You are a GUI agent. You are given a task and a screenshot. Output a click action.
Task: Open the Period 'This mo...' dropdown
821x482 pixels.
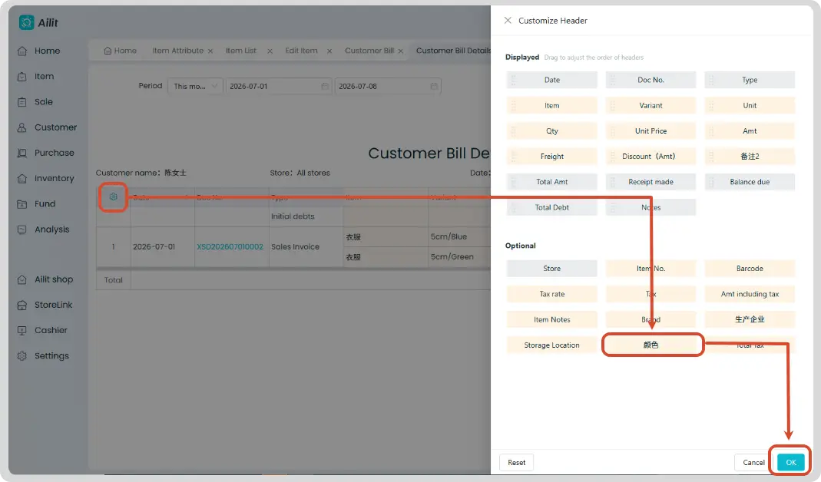point(195,86)
